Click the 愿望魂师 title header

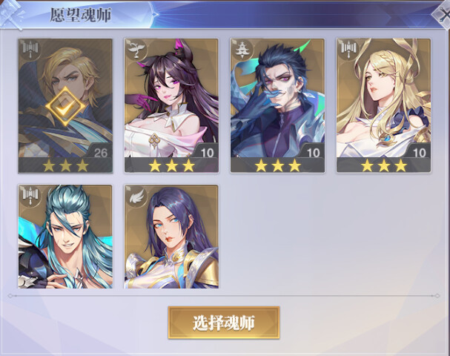click(x=81, y=15)
